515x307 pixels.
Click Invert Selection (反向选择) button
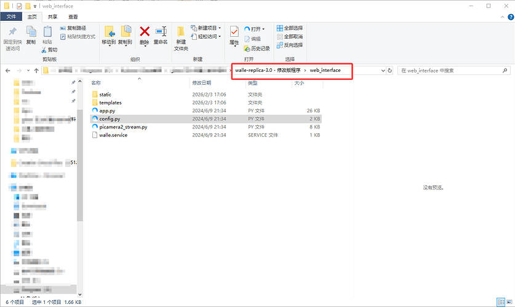click(x=289, y=45)
